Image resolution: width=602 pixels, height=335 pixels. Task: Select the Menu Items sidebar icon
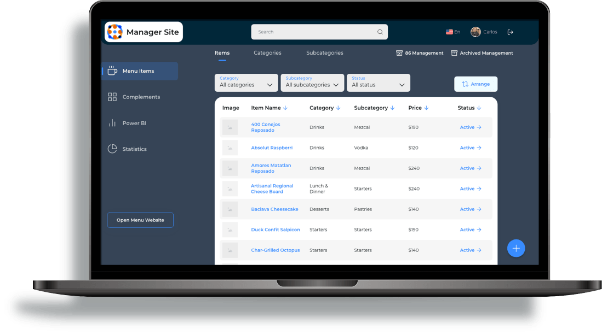tap(112, 71)
